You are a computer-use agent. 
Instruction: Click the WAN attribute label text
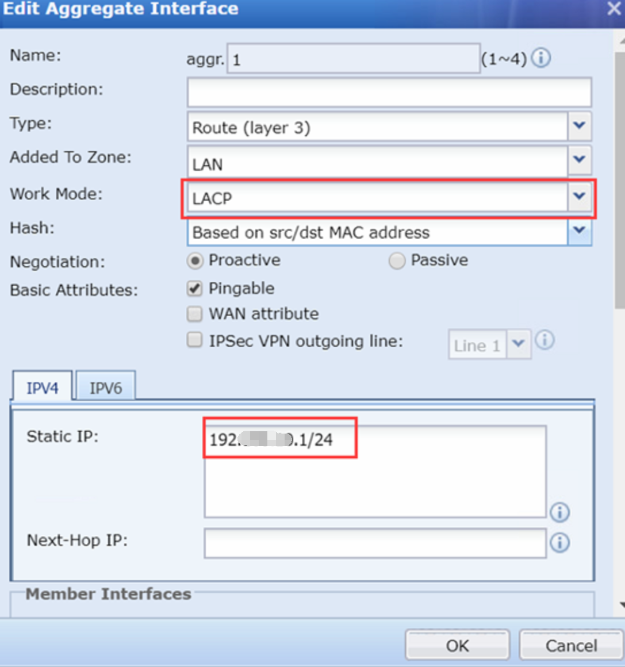(264, 314)
